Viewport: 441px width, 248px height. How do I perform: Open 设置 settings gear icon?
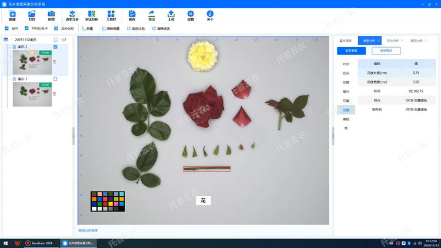point(191,15)
